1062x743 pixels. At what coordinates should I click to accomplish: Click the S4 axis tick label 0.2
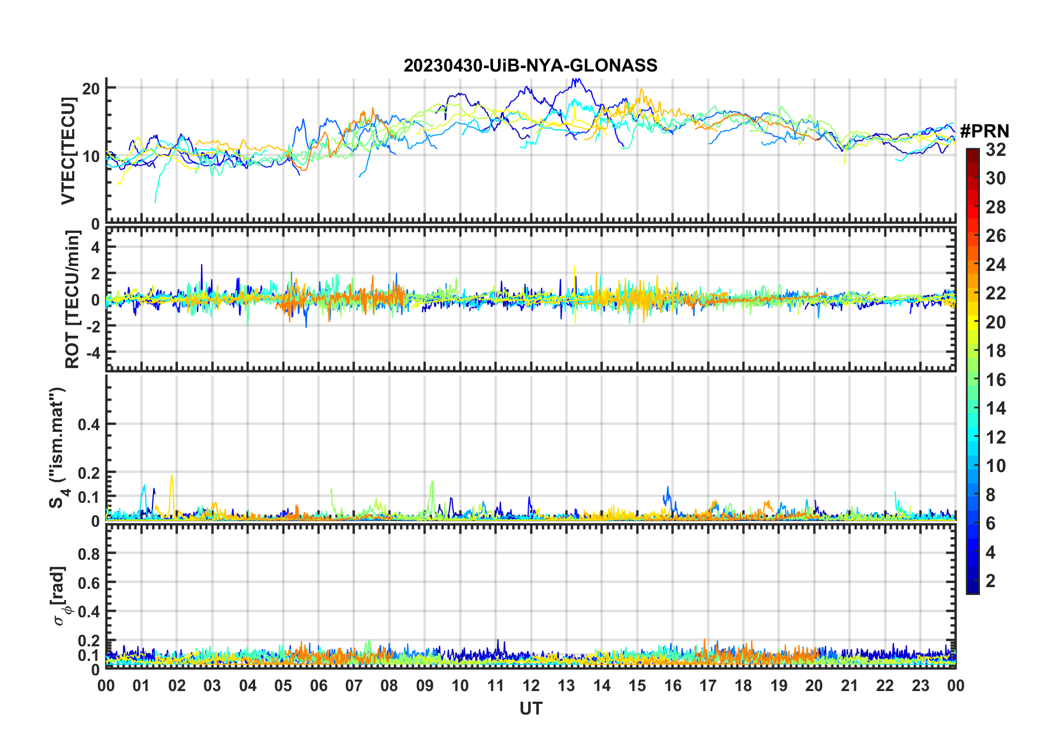[x=89, y=473]
